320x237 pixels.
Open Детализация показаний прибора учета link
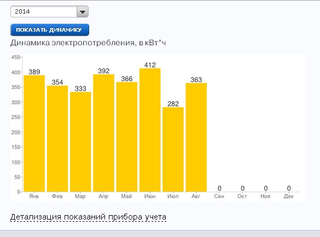pos(88,217)
